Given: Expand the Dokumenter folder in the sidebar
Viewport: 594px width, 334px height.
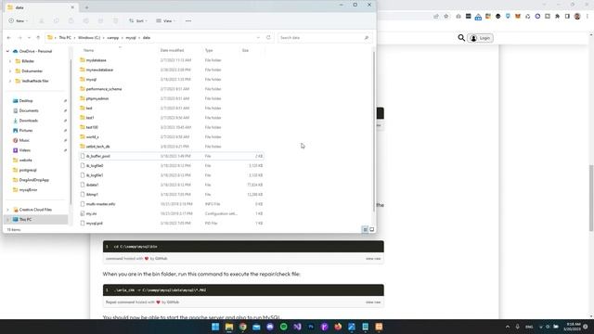Looking at the screenshot, I should coord(10,71).
